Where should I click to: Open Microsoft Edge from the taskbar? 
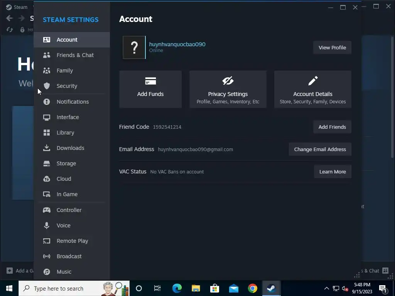click(177, 288)
